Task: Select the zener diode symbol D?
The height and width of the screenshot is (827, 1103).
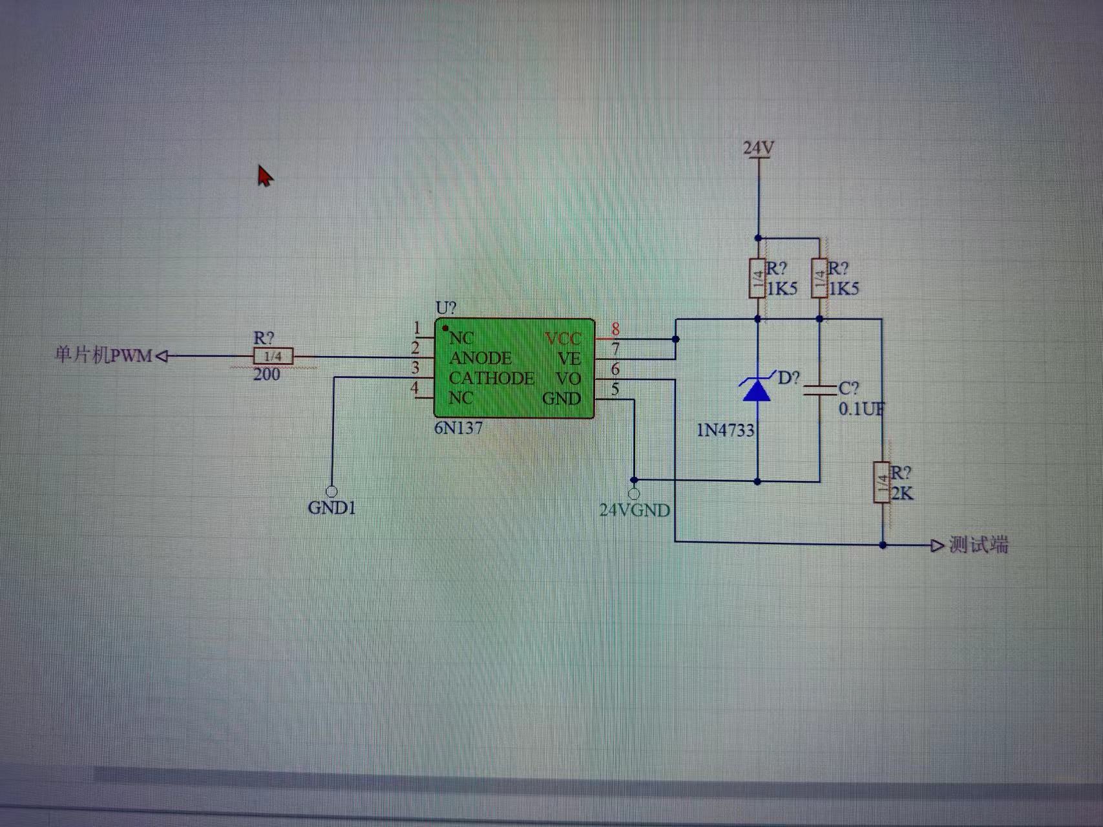Action: coord(757,388)
